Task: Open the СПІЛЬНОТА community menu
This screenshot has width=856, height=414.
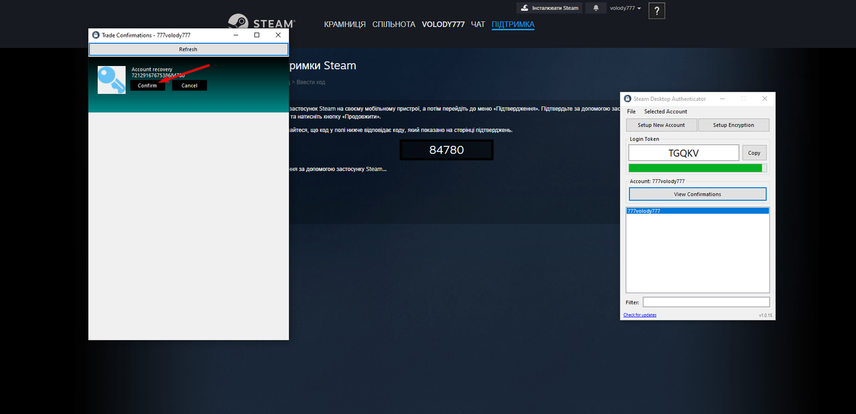Action: 394,25
